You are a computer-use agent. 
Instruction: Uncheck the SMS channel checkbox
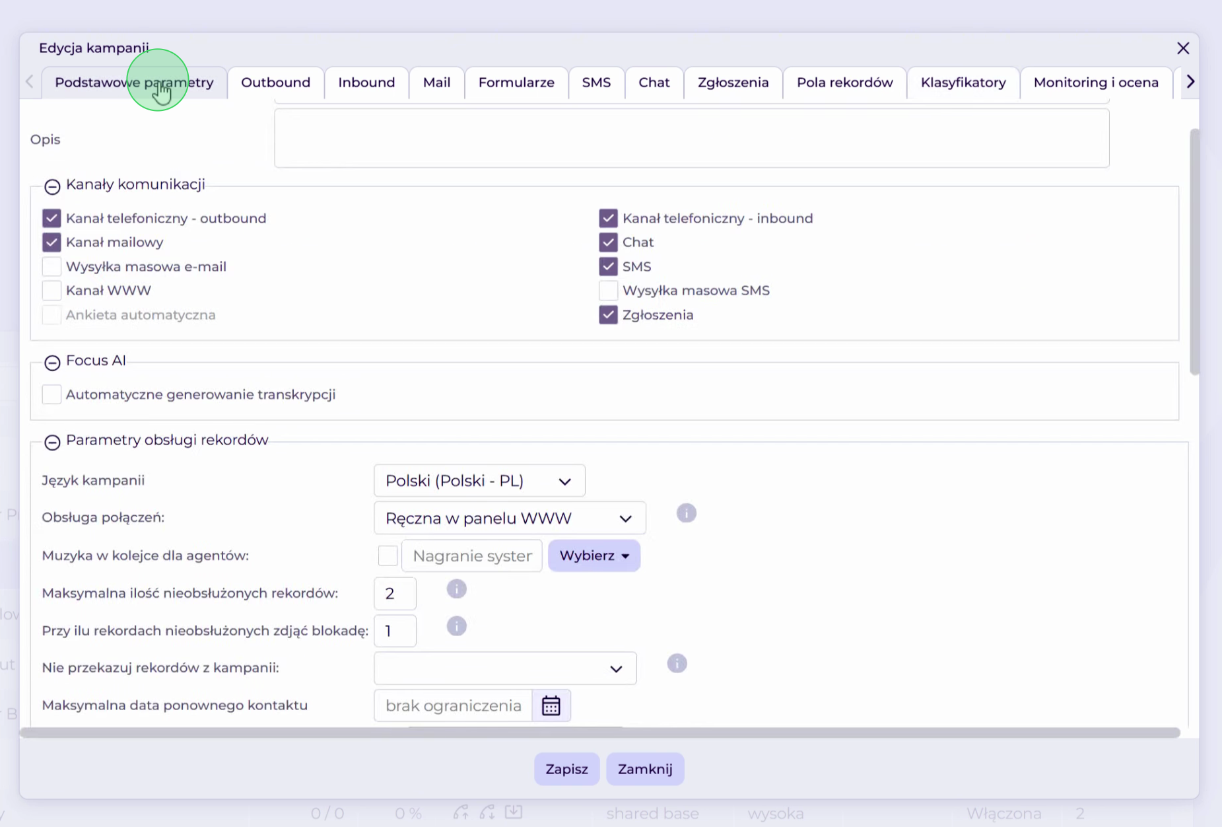608,266
